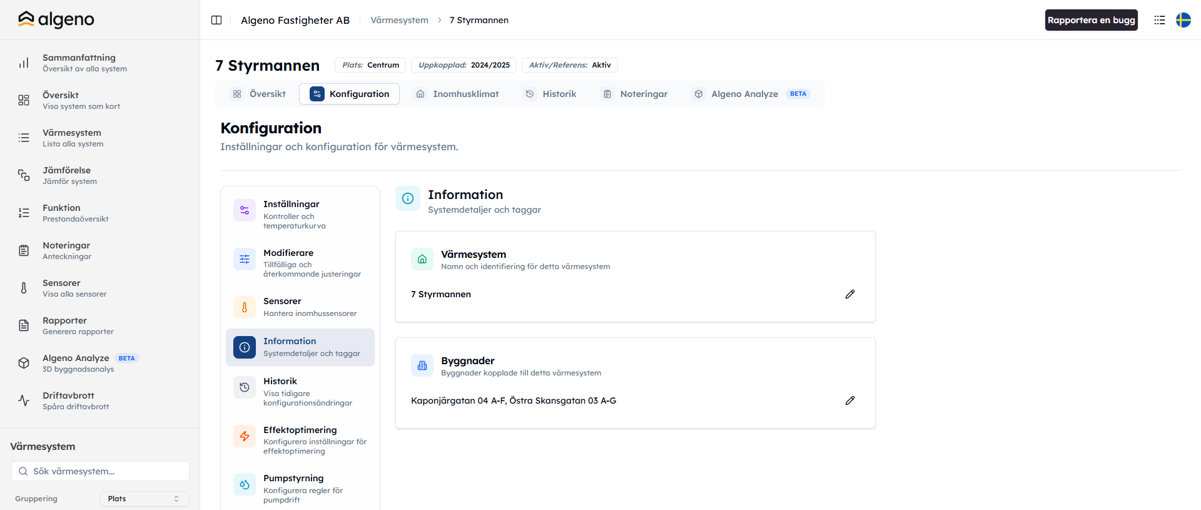Switch to the Inomhusklimat tab
Screen dimensions: 1201x510
457,94
